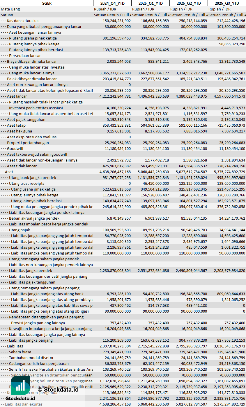Image resolution: width=246 pixels, height=407 pixels.
Task: Select cell value 227,877,561,542
Action: pyautogui.click(x=155, y=79)
